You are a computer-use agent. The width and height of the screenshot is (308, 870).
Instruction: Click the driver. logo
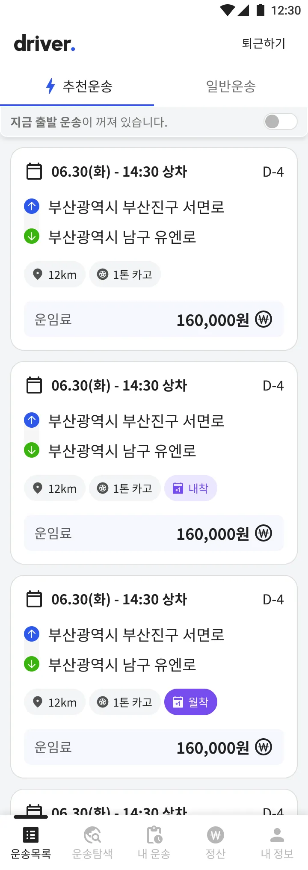click(44, 44)
